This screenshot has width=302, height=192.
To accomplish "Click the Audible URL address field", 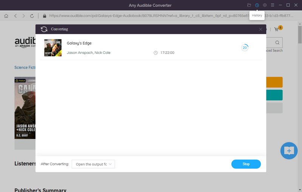I will click(171, 16).
